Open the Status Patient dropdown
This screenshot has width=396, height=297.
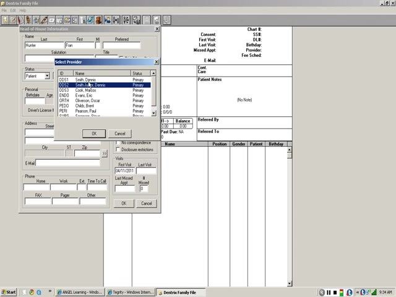coord(47,76)
